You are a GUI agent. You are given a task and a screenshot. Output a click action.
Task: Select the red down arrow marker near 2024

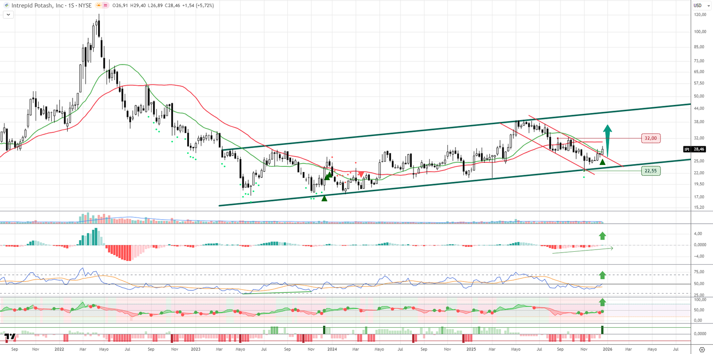[x=361, y=175]
